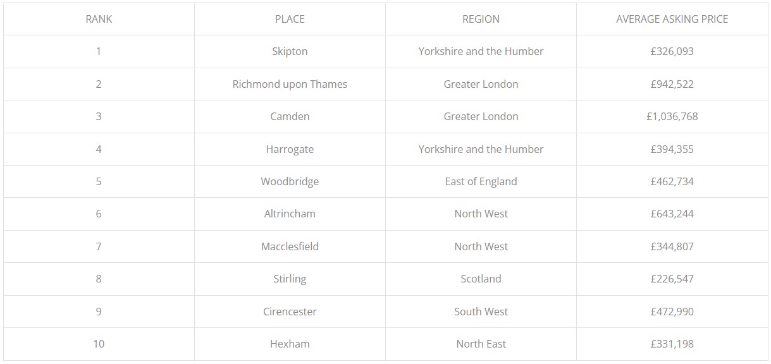
Task: Select the Skipton place cell
Action: [x=290, y=51]
